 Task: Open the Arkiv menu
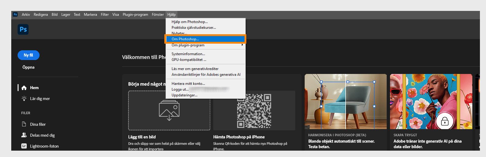pos(26,15)
